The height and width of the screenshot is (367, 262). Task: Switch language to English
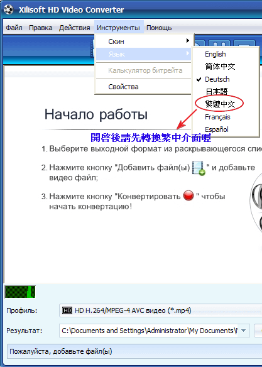(226, 54)
